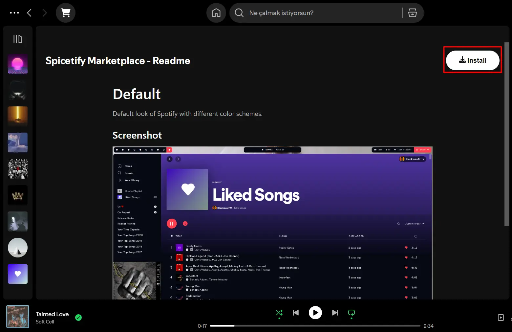
Task: Click the Liked Songs theme screenshot image
Action: [272, 223]
